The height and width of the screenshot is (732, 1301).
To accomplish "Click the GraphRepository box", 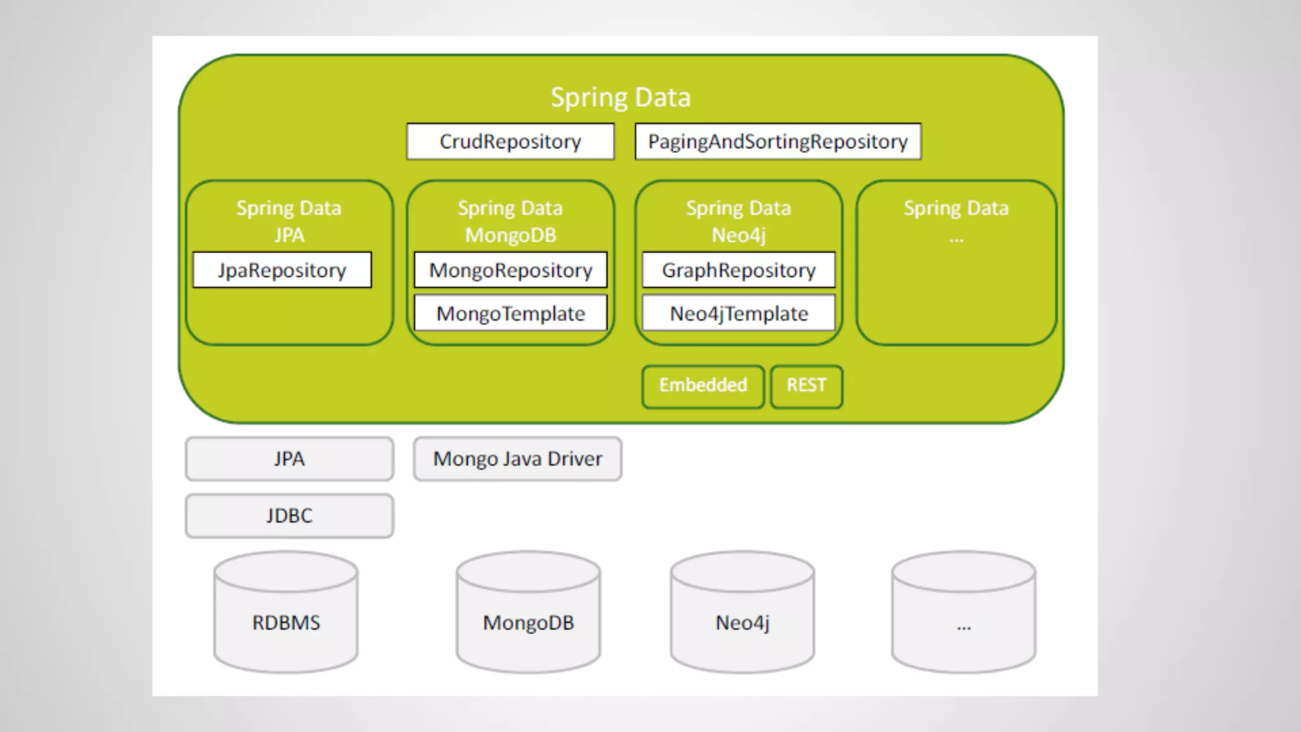I will (738, 270).
